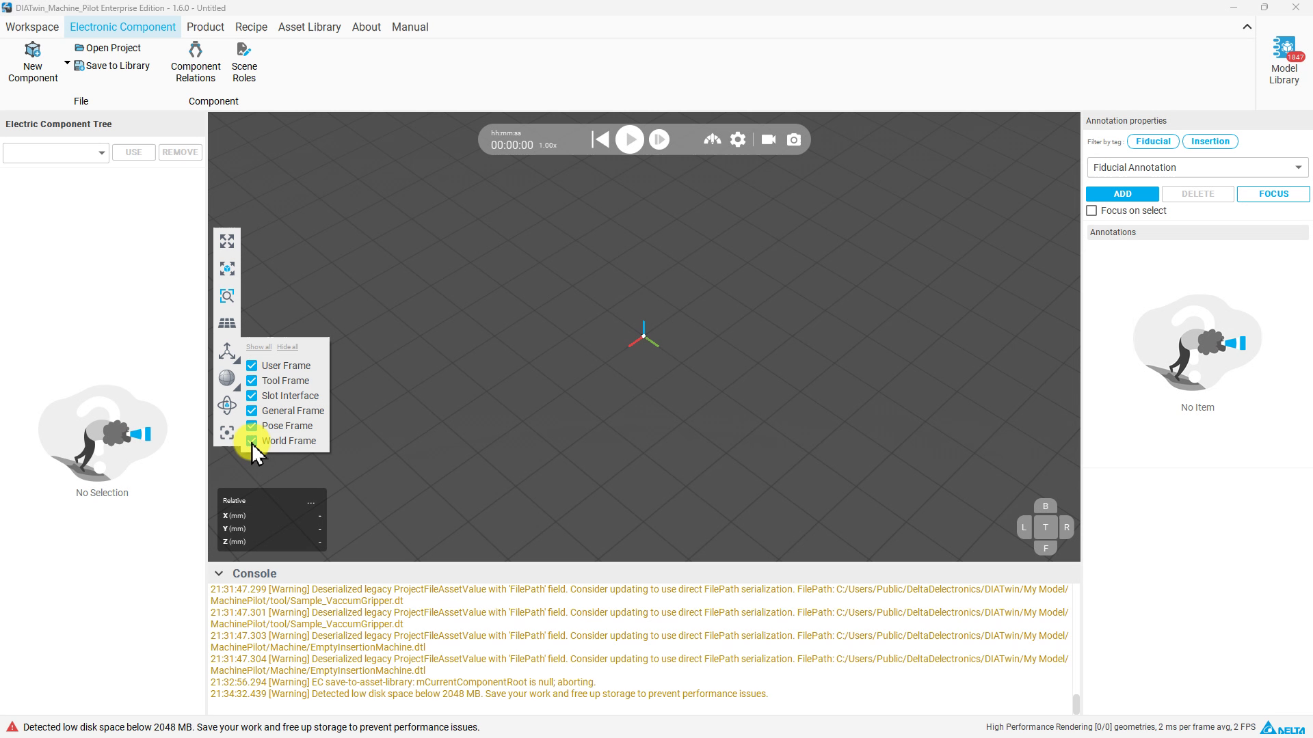Take a viewport screenshot

click(794, 139)
